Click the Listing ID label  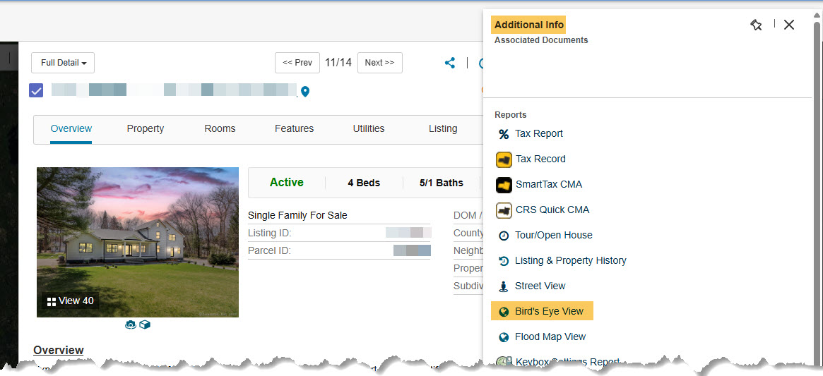(269, 233)
